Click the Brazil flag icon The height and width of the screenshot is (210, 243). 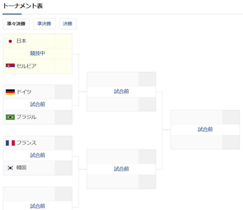[10, 117]
